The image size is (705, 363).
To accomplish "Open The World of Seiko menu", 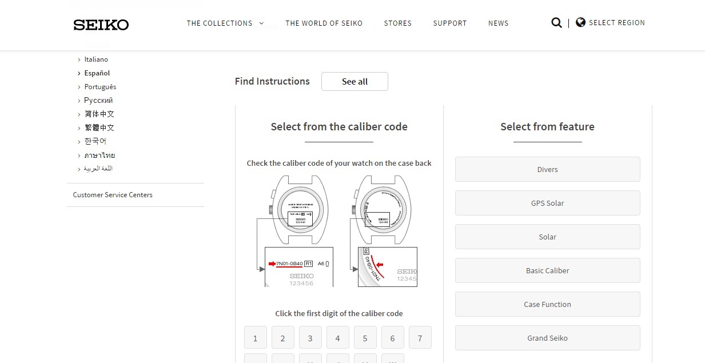I will click(x=324, y=23).
